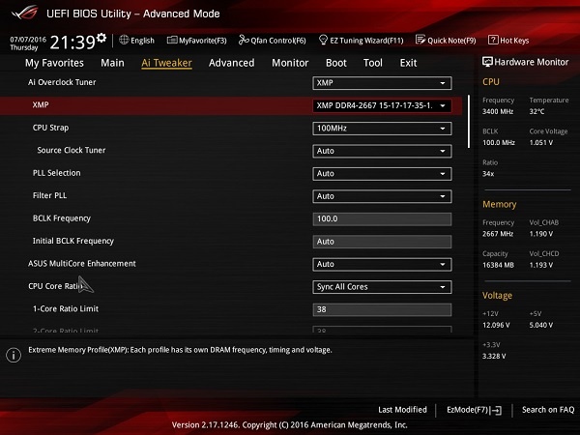The image size is (580, 435).
Task: Launch Qfan Control(F6)
Action: pyautogui.click(x=273, y=40)
